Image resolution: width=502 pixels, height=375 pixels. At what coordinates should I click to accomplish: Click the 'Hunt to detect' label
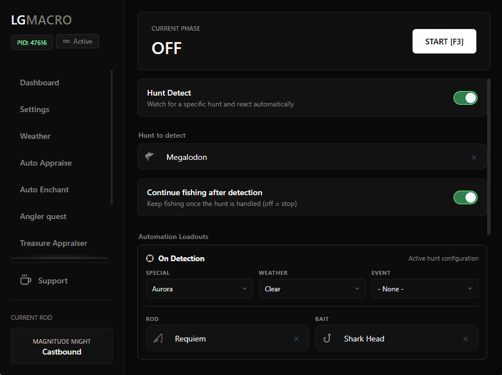(162, 135)
